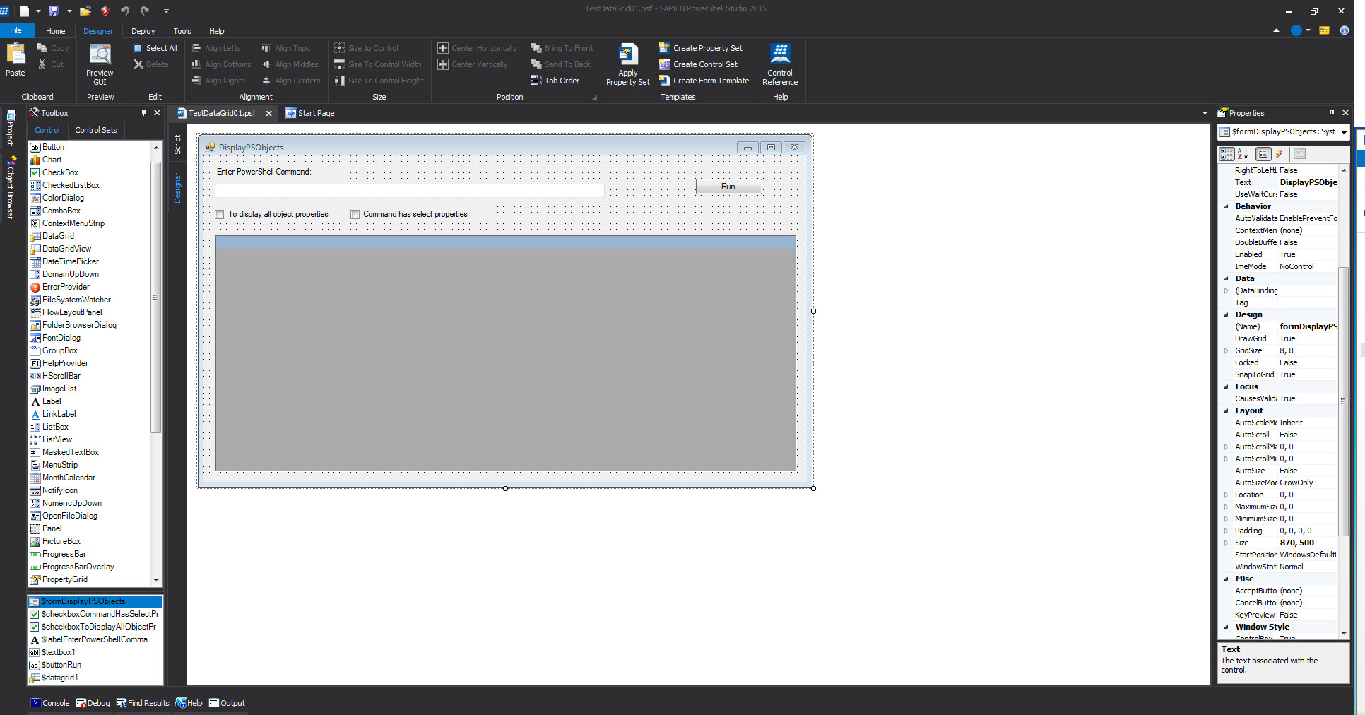This screenshot has width=1365, height=715.
Task: Close the TestDataGrid01.psf tab
Action: [x=268, y=113]
